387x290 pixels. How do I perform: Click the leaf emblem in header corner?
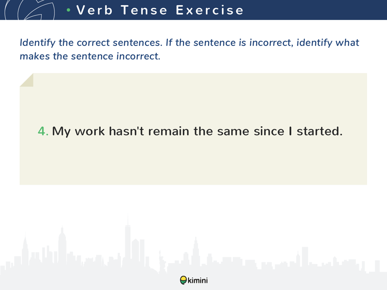tap(30, 10)
